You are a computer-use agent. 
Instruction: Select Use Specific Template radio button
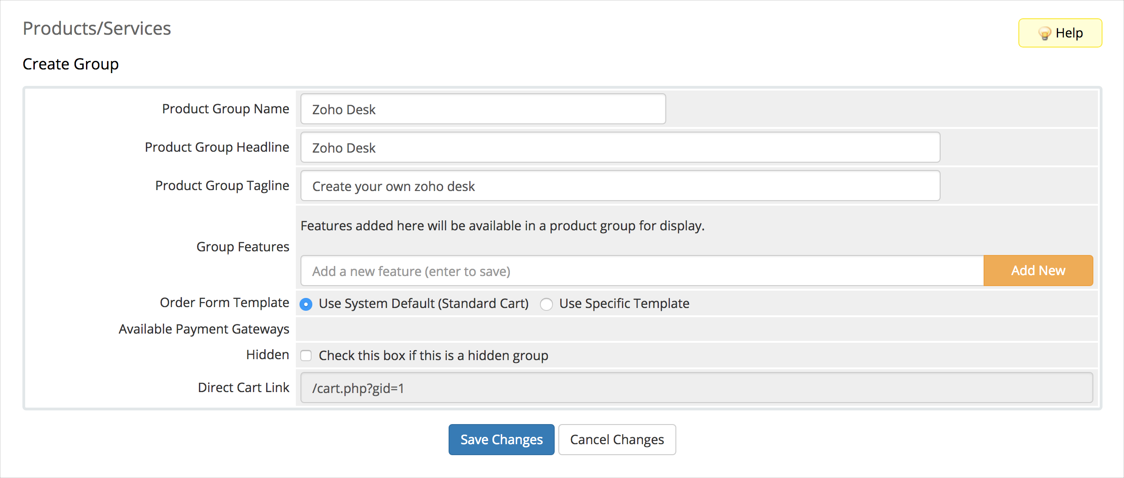[x=546, y=304]
